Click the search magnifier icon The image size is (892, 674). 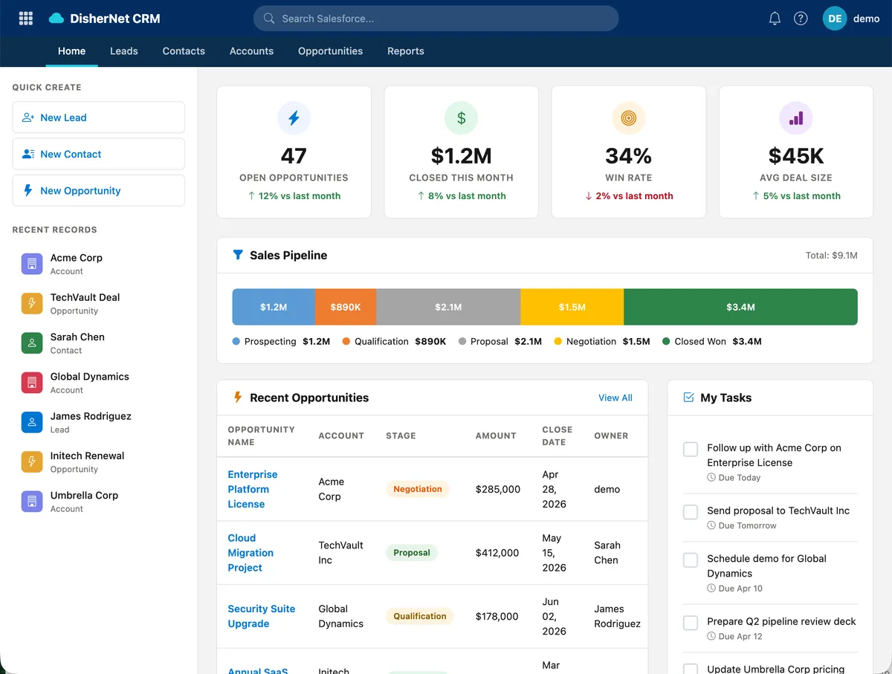[269, 19]
